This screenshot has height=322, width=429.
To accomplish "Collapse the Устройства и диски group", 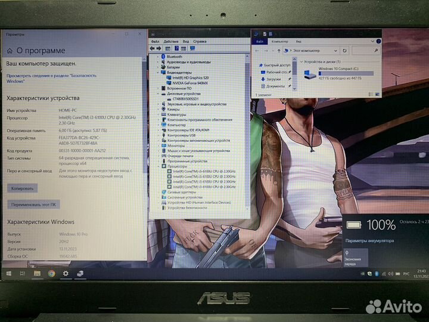I will [301, 62].
